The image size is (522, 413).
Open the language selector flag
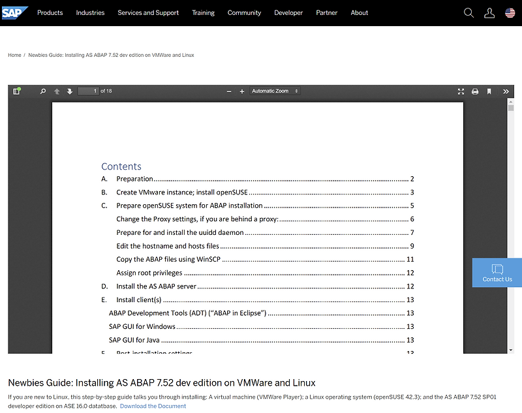click(510, 12)
